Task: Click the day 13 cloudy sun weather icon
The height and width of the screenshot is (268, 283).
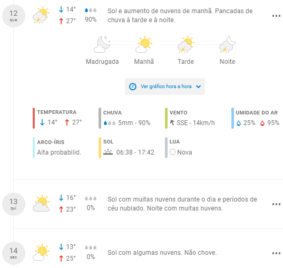Action: tap(41, 204)
